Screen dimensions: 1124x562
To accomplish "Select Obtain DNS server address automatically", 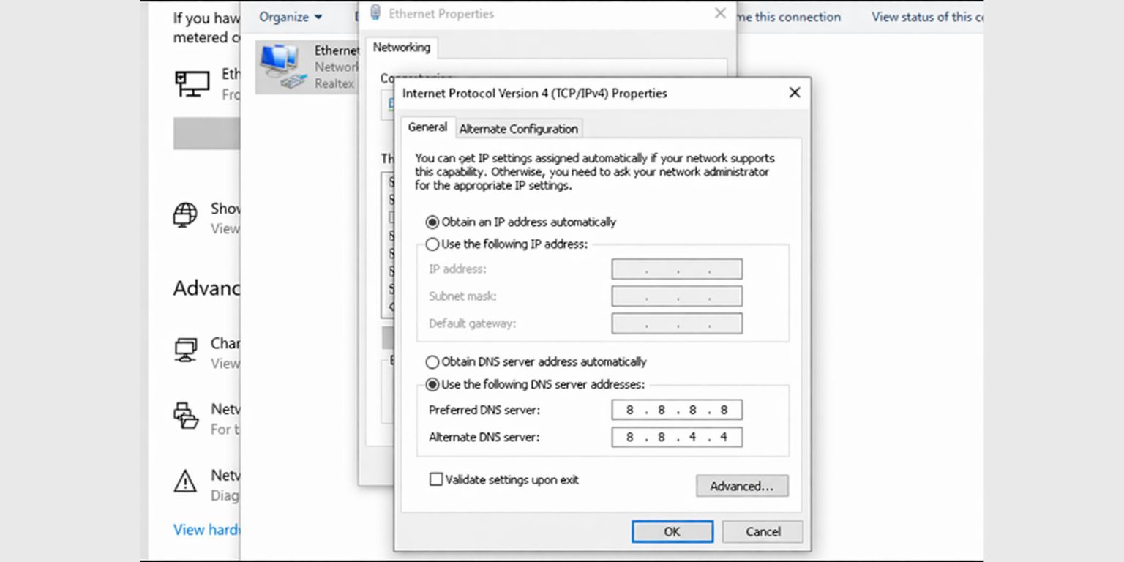I will (x=432, y=361).
